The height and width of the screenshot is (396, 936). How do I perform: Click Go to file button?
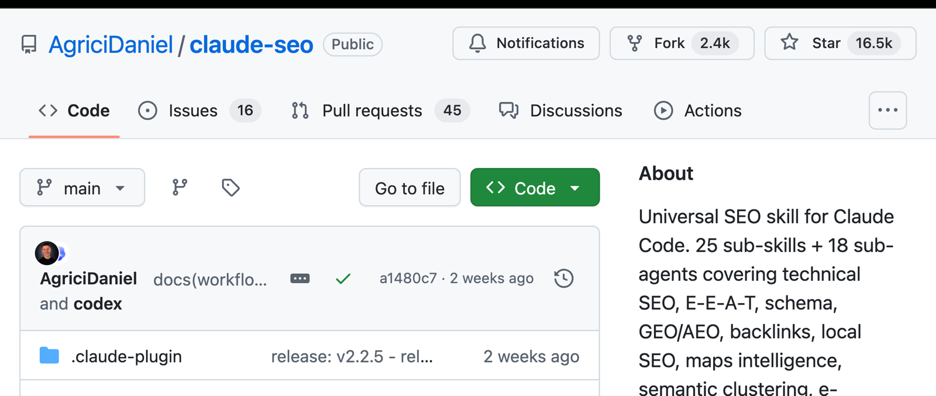409,188
